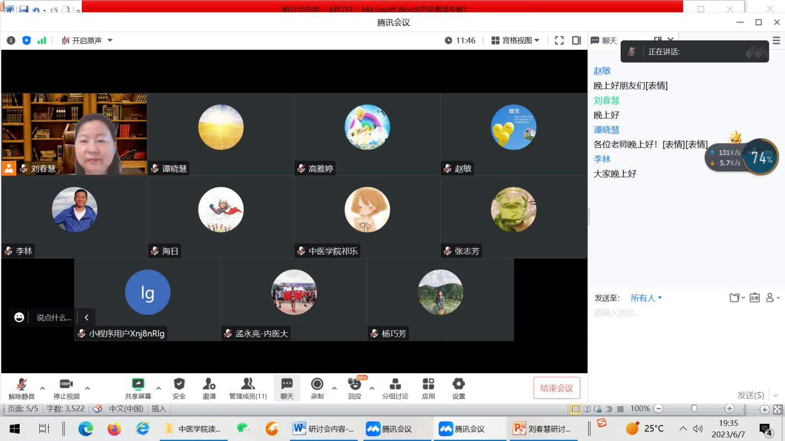Open Manage Members (11) panel
This screenshot has width=785, height=441.
[x=248, y=388]
